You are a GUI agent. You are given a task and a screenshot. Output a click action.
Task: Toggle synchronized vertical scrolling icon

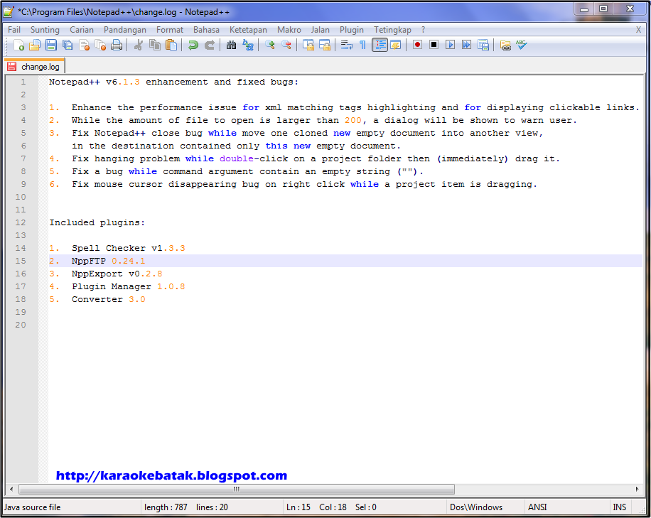(308, 45)
